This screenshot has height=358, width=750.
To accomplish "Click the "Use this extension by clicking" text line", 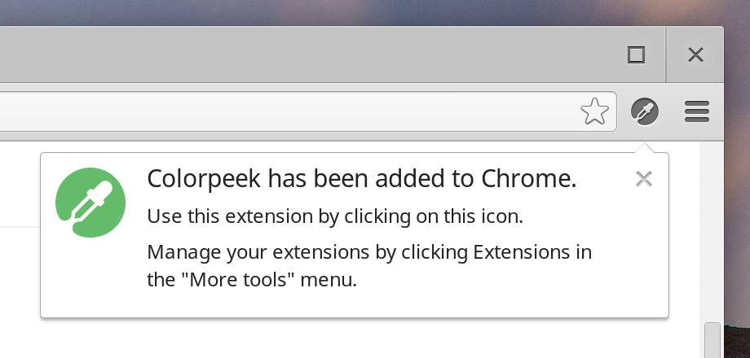I will click(335, 216).
